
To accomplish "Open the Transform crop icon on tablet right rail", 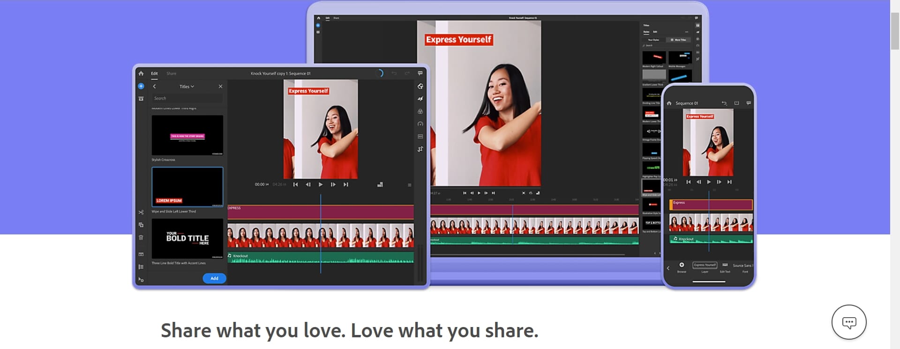I will click(420, 149).
